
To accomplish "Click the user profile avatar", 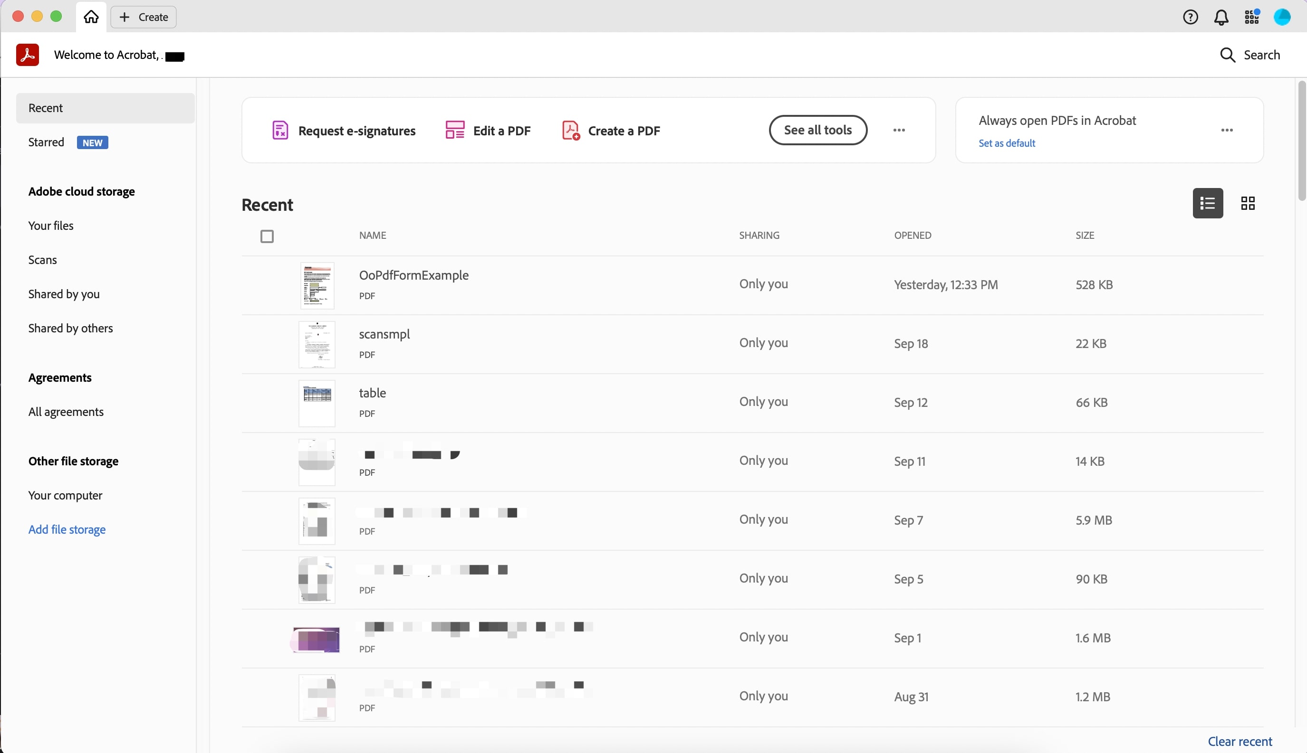I will pos(1282,17).
